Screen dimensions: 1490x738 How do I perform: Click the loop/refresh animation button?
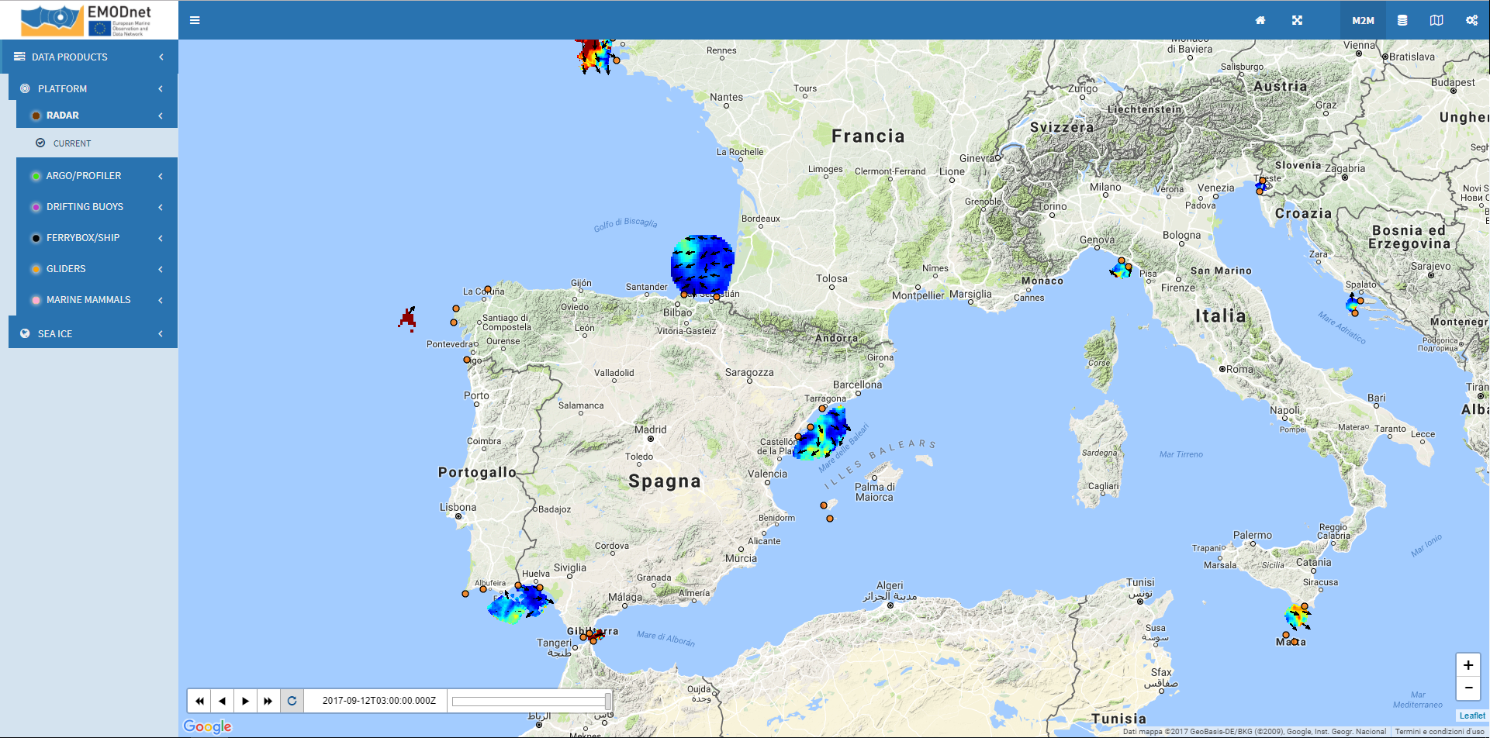click(292, 701)
